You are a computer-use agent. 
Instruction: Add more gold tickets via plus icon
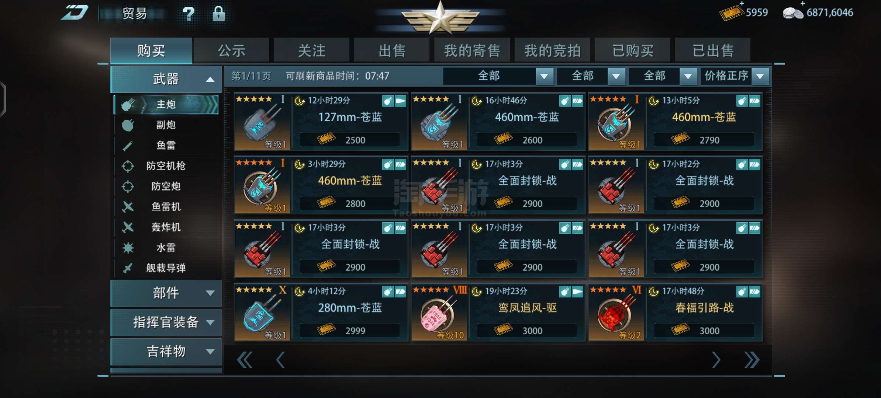[742, 3]
